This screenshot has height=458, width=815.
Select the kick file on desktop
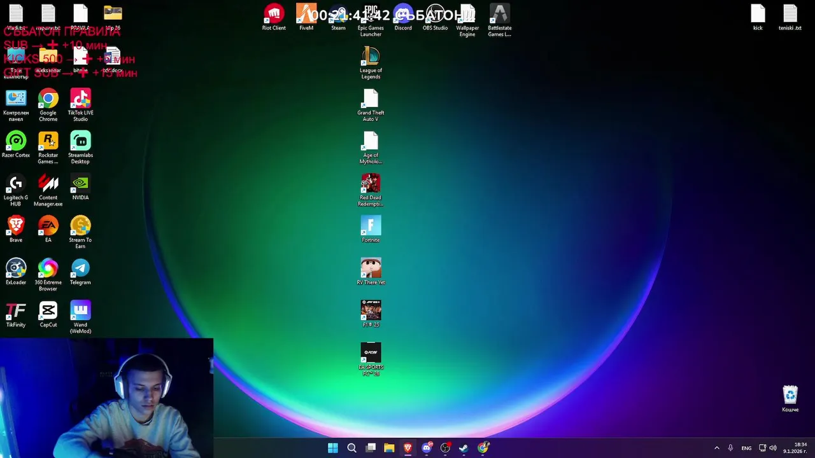(x=758, y=17)
